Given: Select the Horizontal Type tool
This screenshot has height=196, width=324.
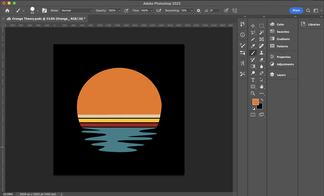Looking at the screenshot, I should (x=253, y=80).
